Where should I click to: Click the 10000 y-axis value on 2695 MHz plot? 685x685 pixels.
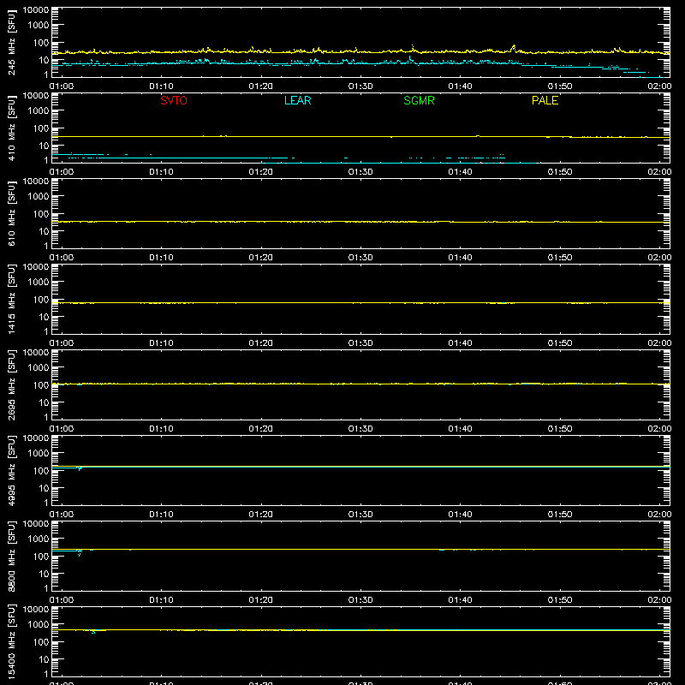pos(36,353)
